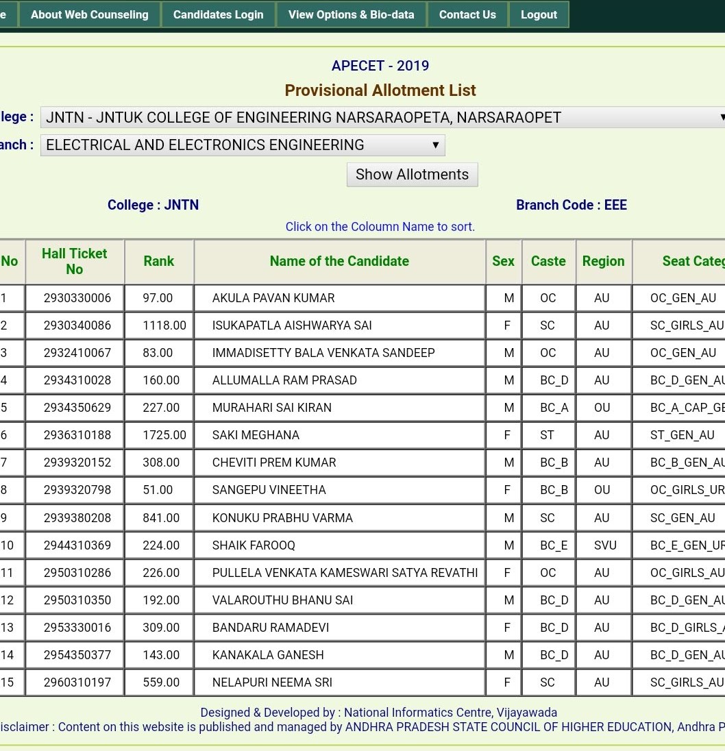Select candidate SANGEPU VINEETHA

[269, 490]
